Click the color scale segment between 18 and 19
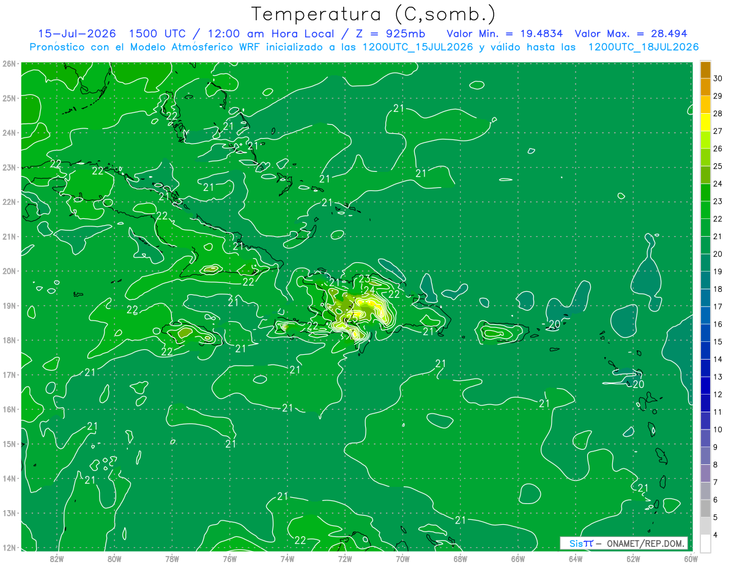This screenshot has height=567, width=734. click(x=705, y=281)
